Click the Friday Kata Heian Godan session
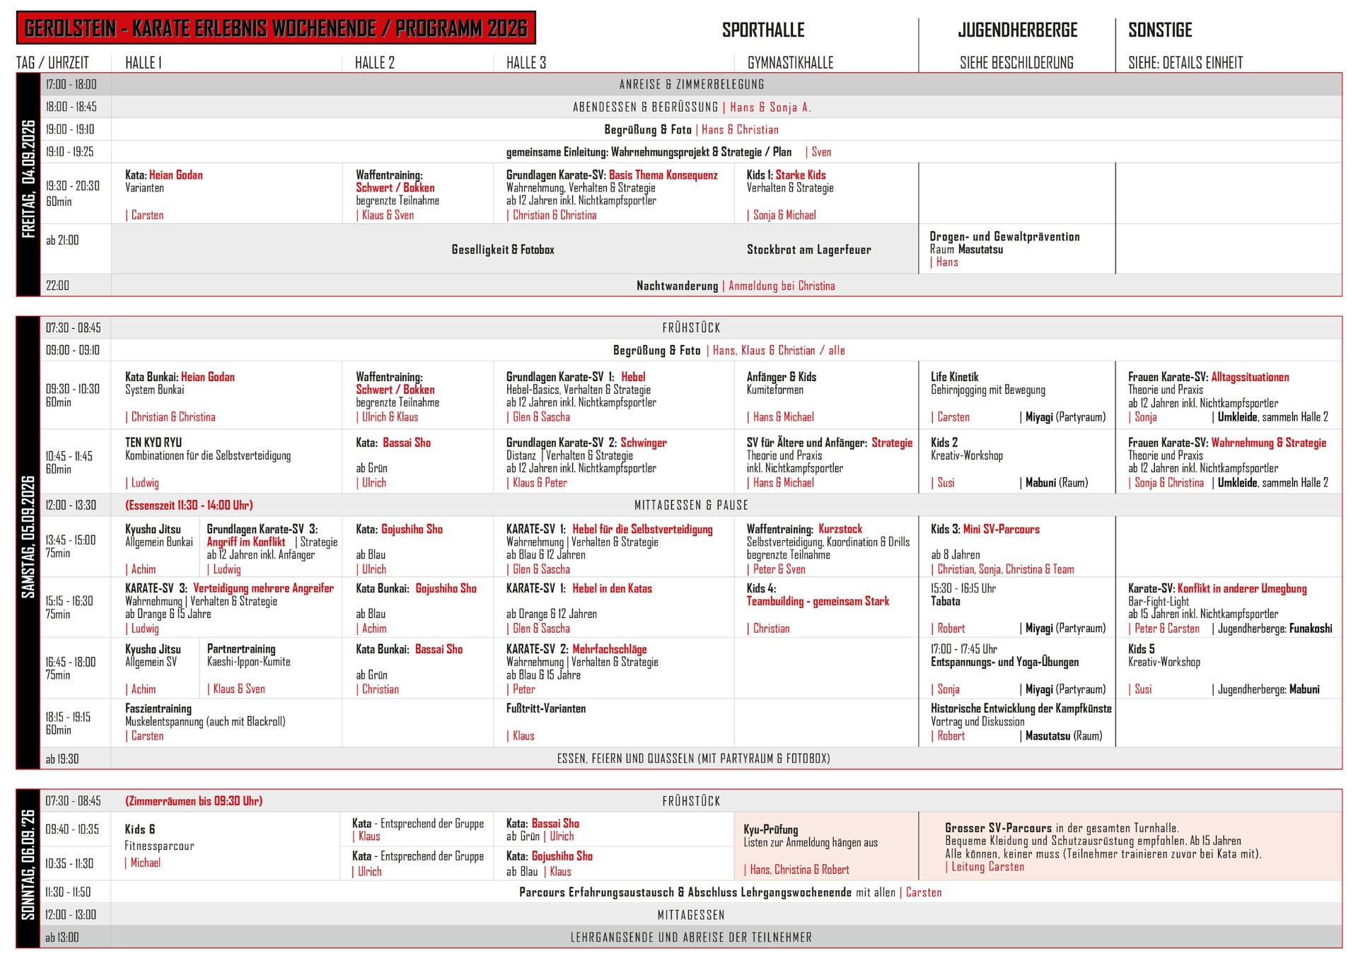The image size is (1358, 963). pyautogui.click(x=164, y=175)
